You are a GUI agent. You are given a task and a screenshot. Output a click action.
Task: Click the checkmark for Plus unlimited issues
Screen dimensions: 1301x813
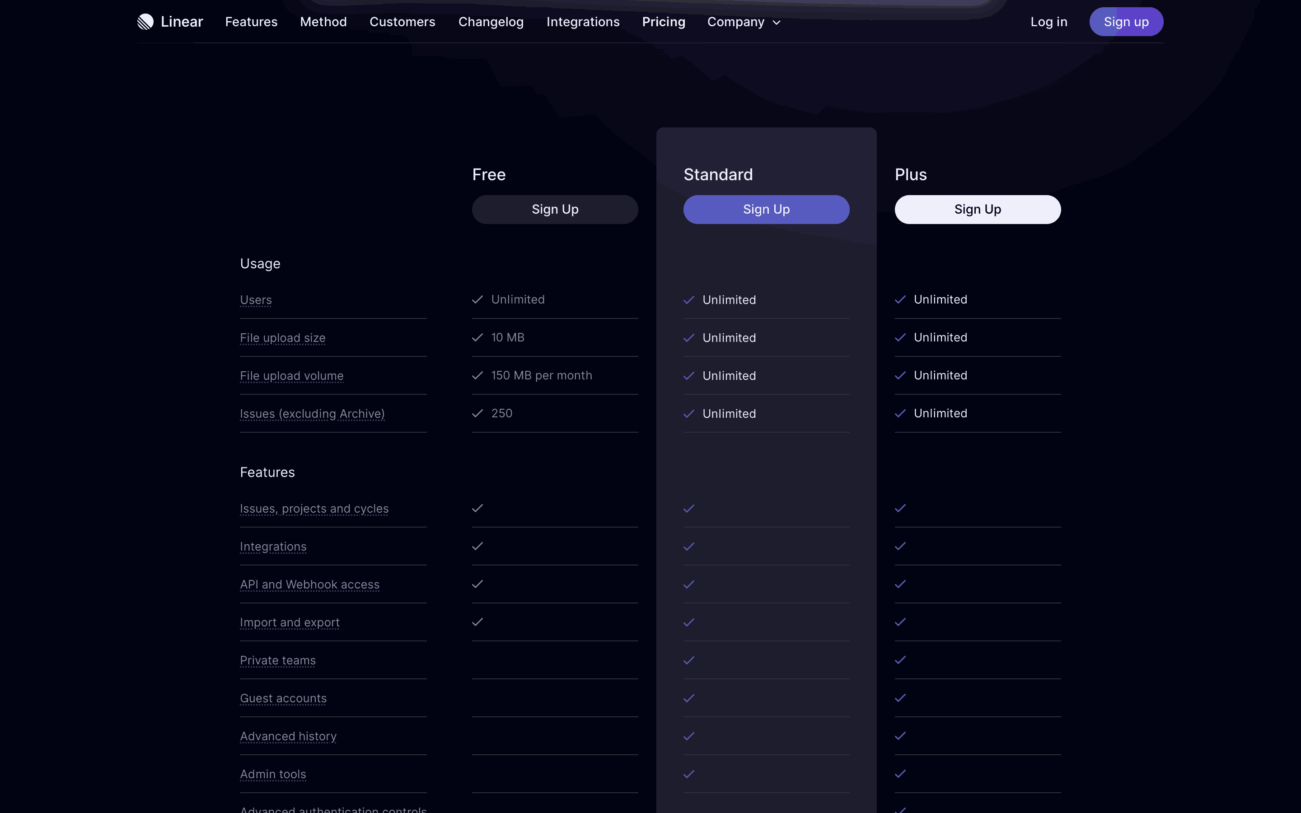[x=900, y=413]
